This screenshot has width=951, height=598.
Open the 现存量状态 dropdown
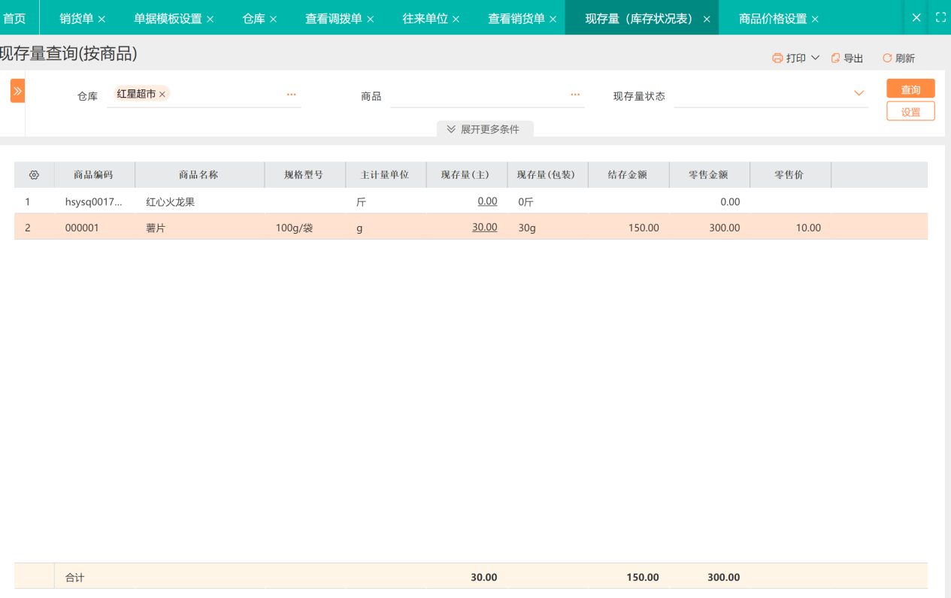859,93
